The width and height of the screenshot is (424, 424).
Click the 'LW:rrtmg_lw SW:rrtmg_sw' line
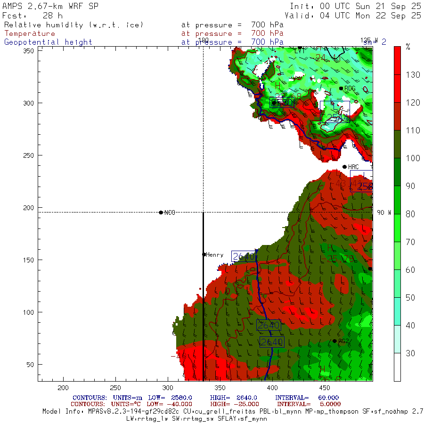(x=196, y=419)
